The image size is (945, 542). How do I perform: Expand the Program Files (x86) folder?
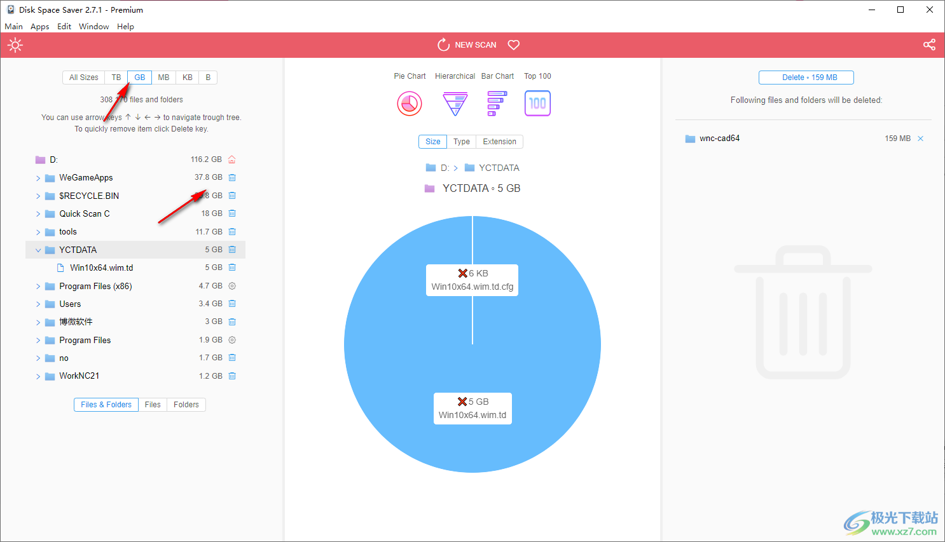(x=38, y=287)
